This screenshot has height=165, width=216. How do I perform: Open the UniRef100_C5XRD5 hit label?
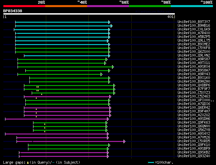(x=194, y=141)
